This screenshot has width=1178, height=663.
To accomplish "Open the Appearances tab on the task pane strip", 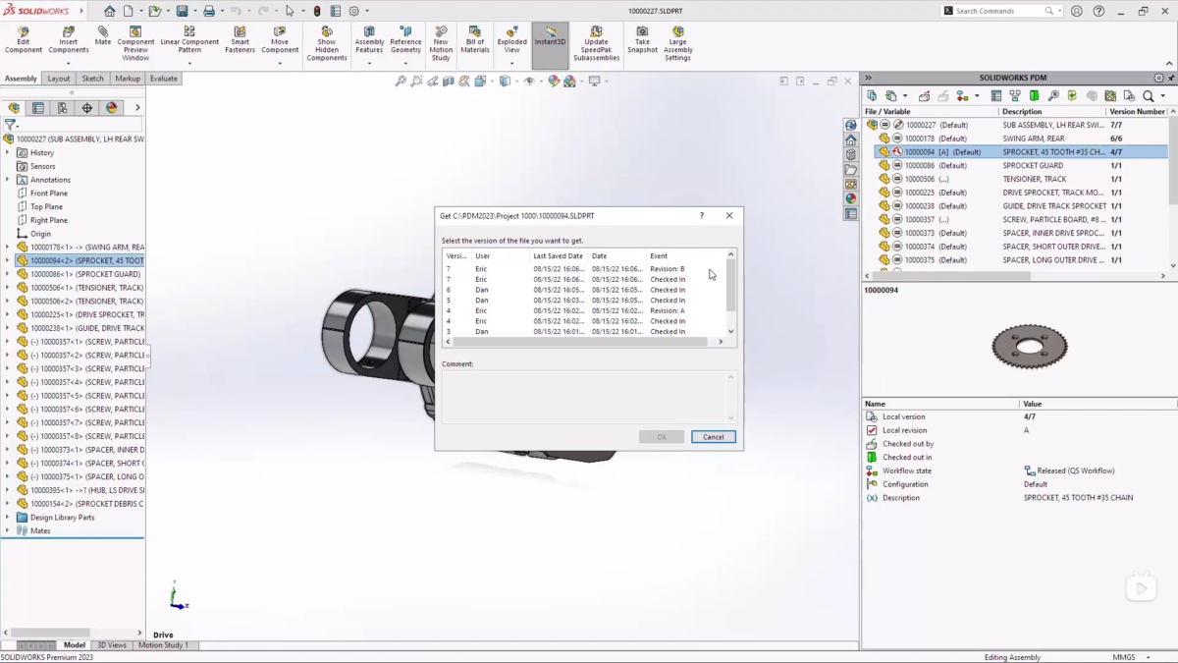I will tap(851, 198).
